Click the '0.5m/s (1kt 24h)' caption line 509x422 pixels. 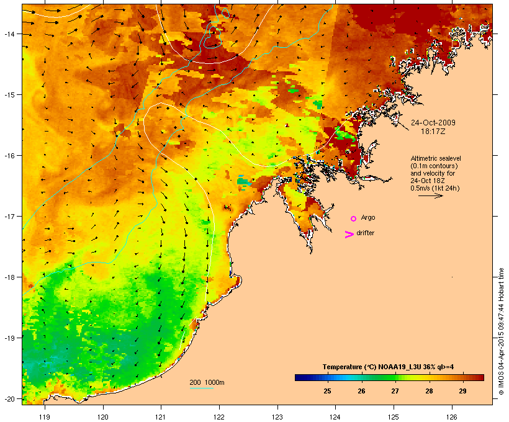tap(435, 188)
